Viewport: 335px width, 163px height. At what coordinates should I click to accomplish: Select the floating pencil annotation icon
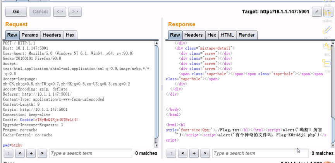327,31
